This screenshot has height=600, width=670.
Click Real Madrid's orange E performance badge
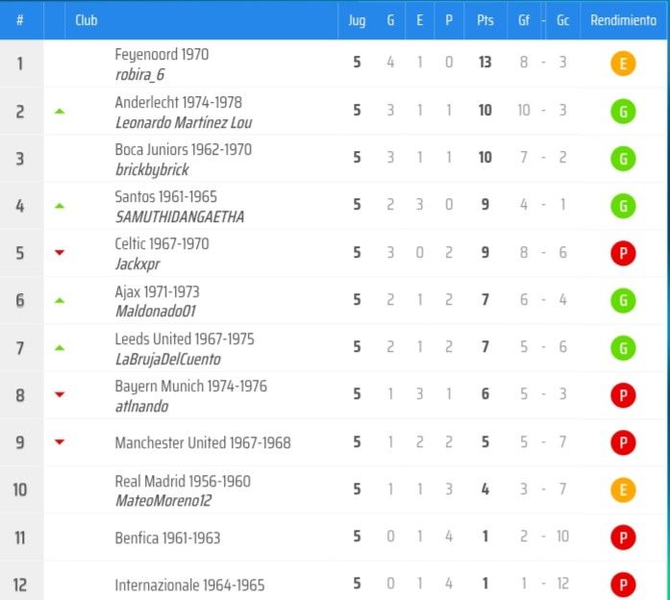pos(623,489)
